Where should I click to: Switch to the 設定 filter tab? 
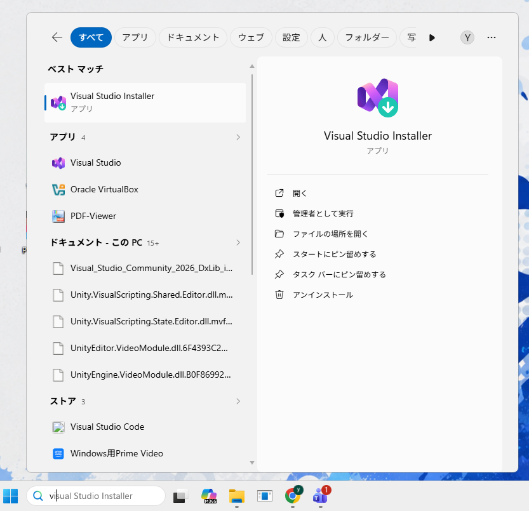point(291,37)
